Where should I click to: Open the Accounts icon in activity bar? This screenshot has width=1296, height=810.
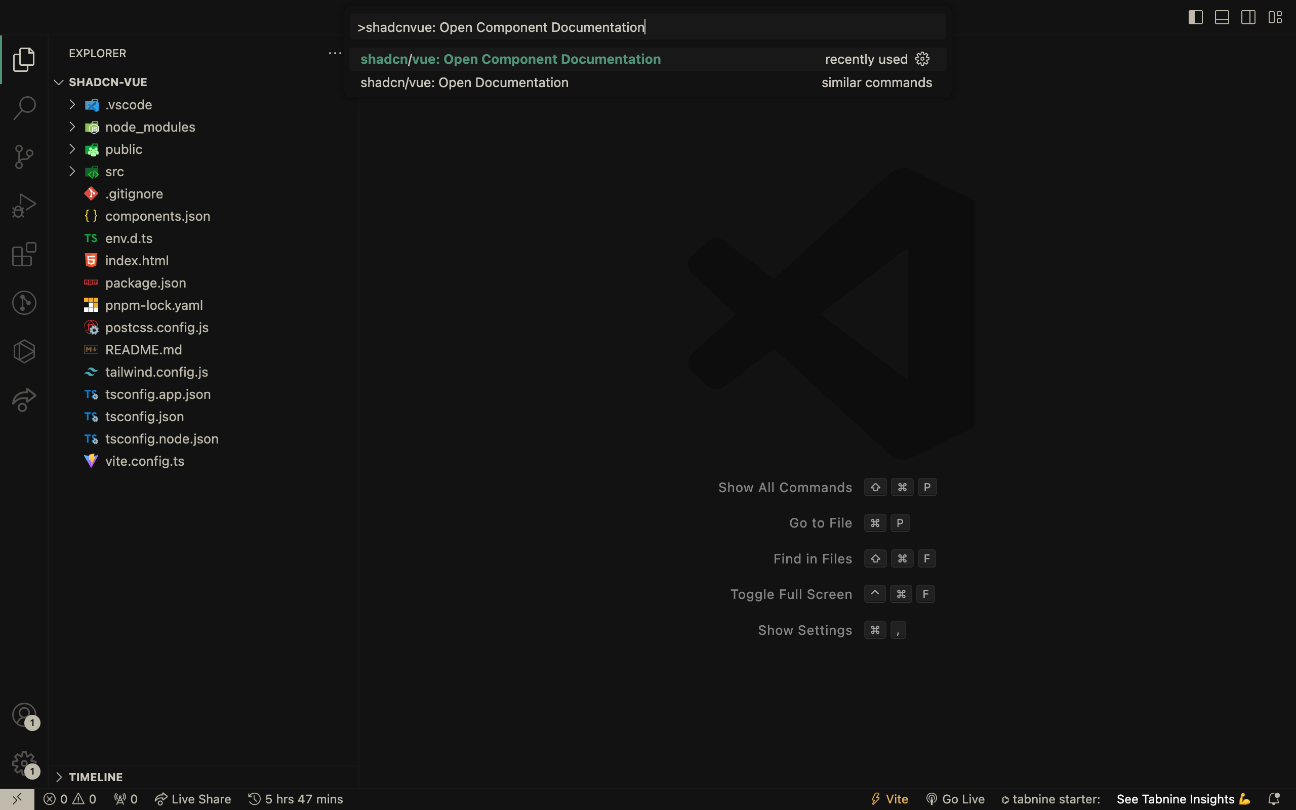click(24, 715)
